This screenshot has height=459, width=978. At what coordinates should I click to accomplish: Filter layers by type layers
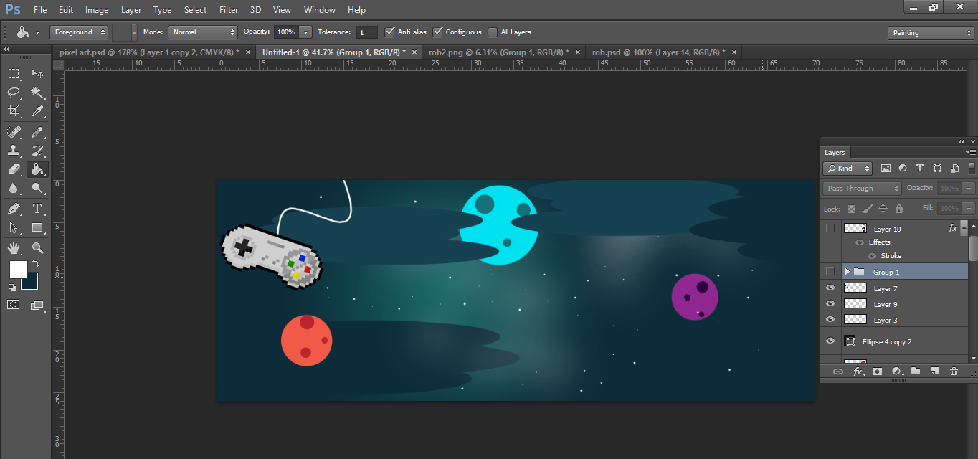coord(920,169)
